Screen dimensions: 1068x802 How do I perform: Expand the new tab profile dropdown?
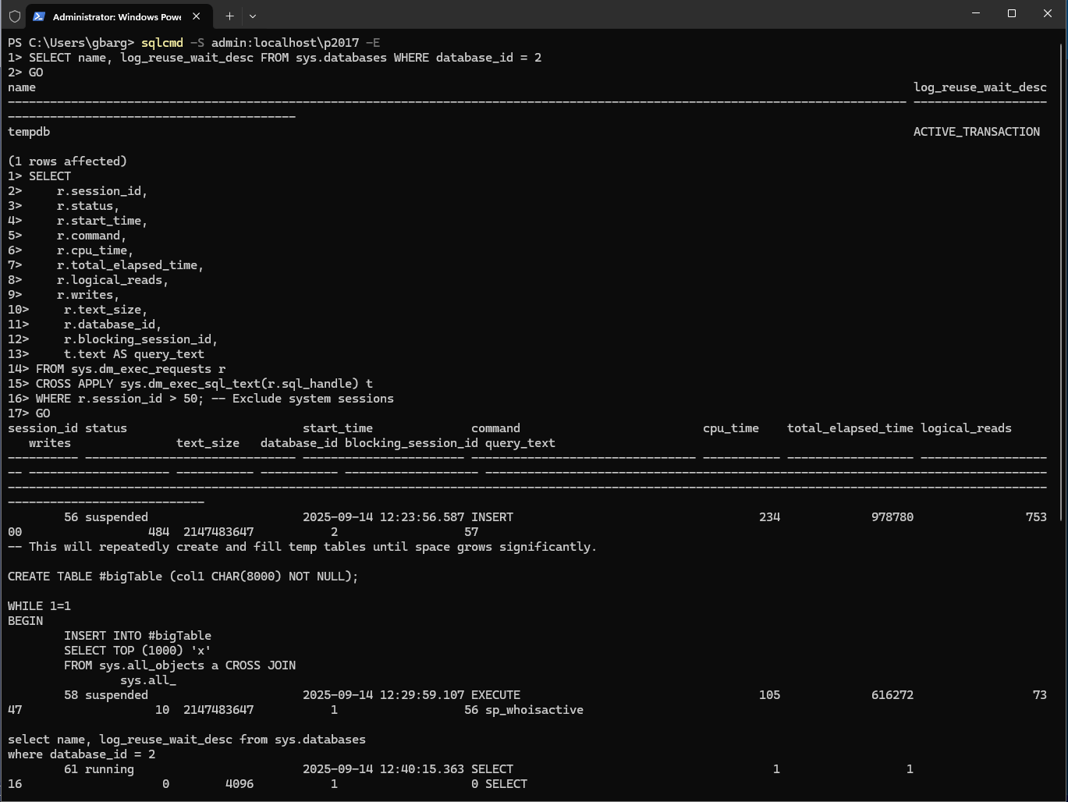tap(253, 16)
